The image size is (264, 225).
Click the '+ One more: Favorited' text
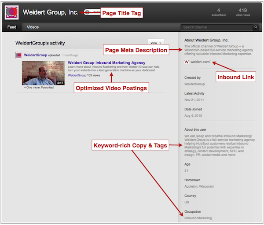tap(39, 88)
